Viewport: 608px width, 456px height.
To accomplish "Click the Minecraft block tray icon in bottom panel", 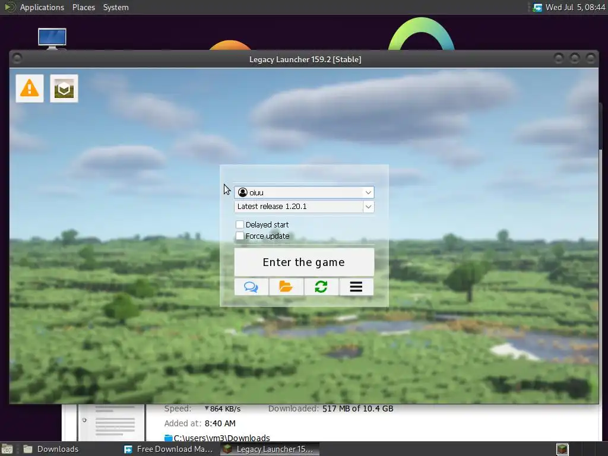I will tap(562, 449).
